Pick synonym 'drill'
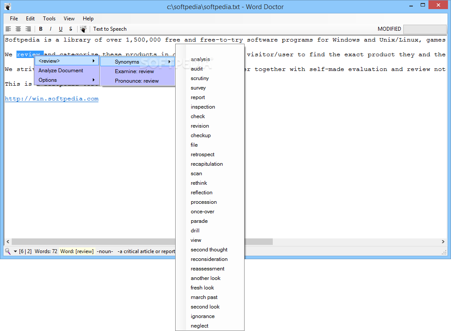 [195, 231]
